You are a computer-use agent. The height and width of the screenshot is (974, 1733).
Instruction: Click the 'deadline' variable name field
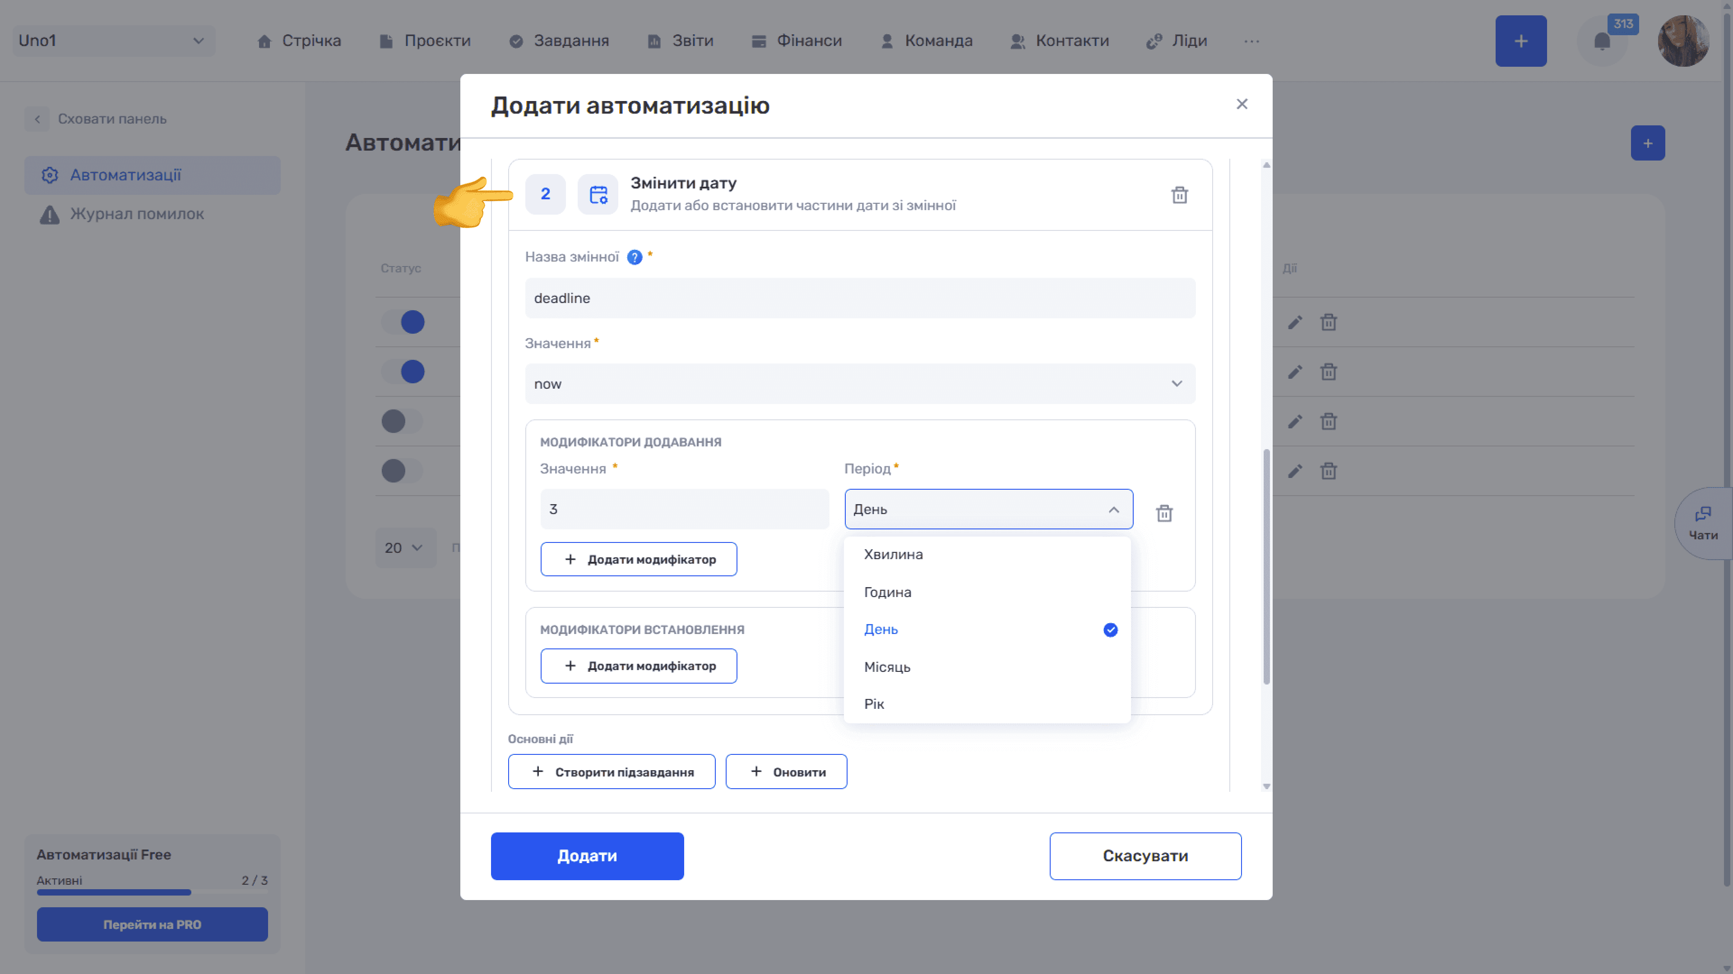860,298
